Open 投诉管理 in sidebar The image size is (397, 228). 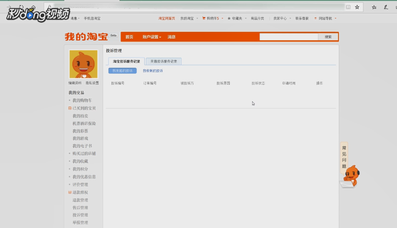80,215
